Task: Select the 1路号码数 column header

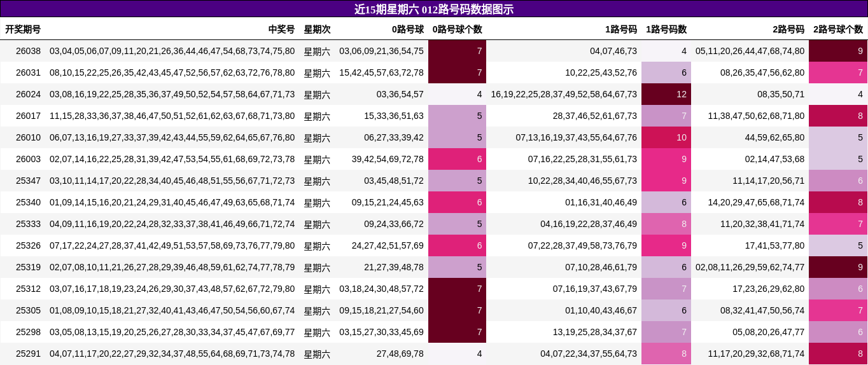Action: (x=666, y=29)
